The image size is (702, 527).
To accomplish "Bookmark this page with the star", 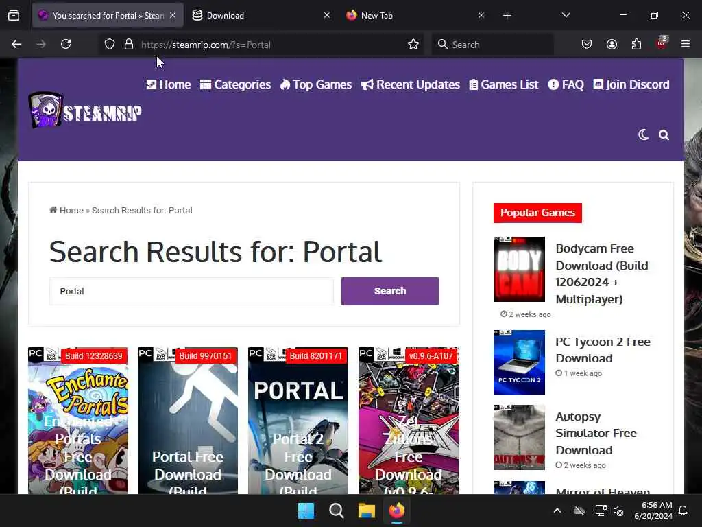I will (x=413, y=45).
